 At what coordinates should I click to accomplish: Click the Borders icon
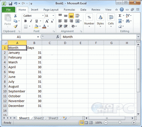pyautogui.click(x=26, y=26)
